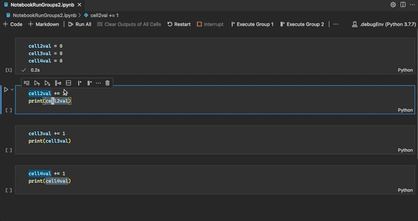Open more cell actions ellipsis in cell toolbar
The width and height of the screenshot is (418, 221).
(98, 83)
